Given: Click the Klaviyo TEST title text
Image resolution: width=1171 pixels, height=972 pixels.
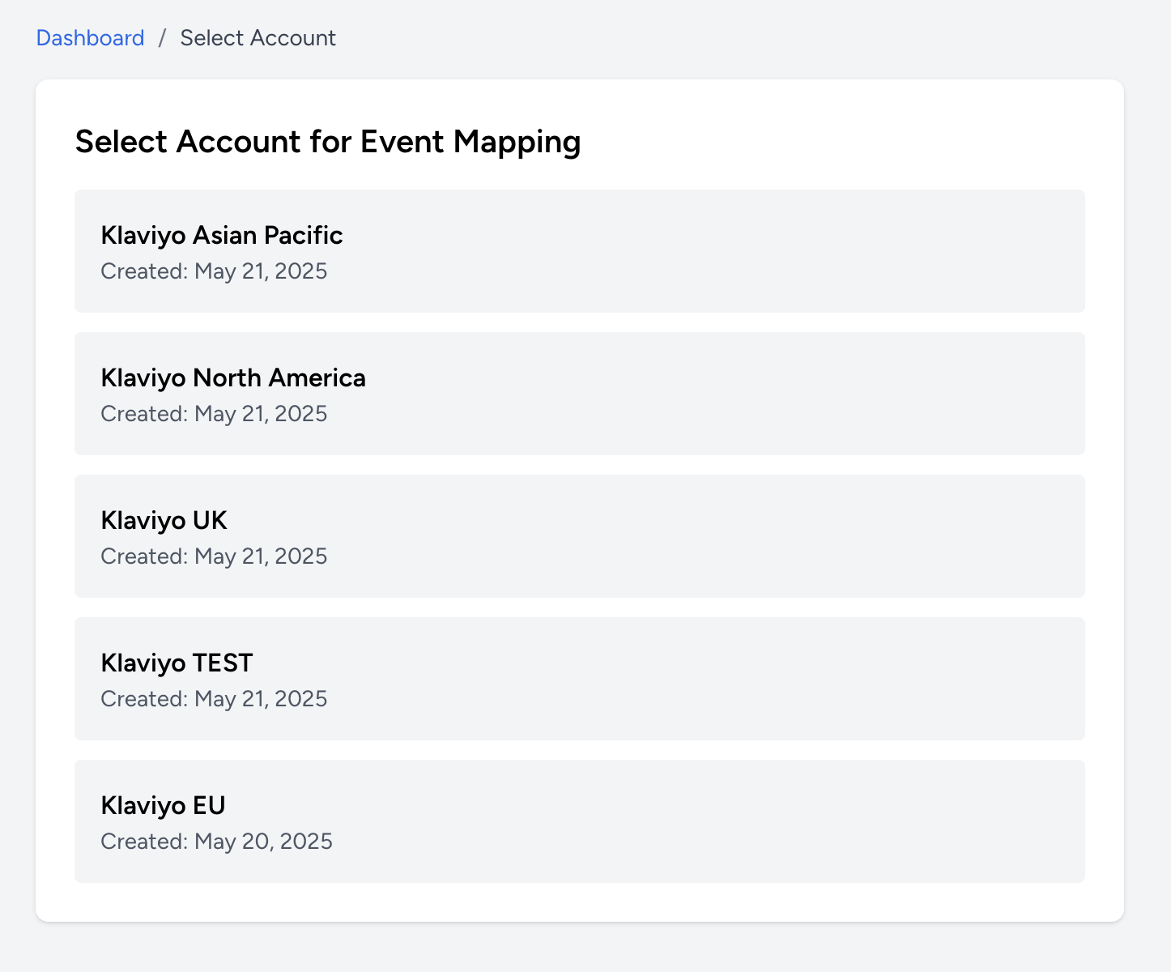Looking at the screenshot, I should click(x=177, y=663).
